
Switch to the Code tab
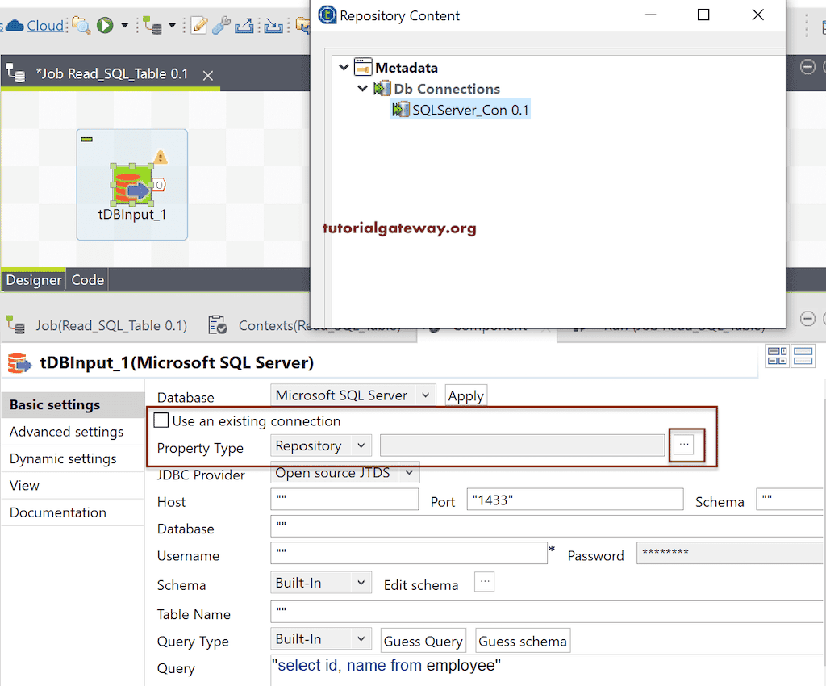point(87,279)
